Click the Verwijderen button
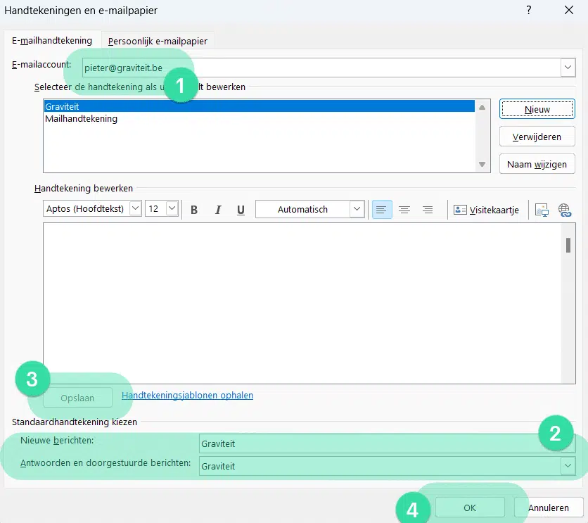The image size is (588, 523). coord(537,137)
